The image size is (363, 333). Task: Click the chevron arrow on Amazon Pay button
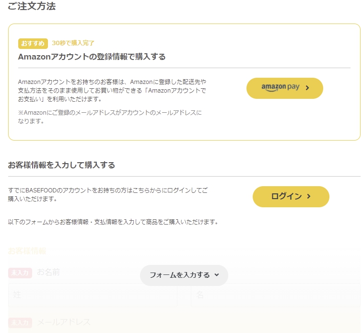[307, 88]
